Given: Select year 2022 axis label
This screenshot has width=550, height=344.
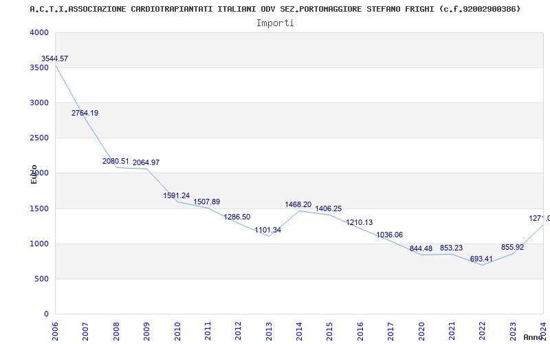Looking at the screenshot, I should (x=483, y=331).
